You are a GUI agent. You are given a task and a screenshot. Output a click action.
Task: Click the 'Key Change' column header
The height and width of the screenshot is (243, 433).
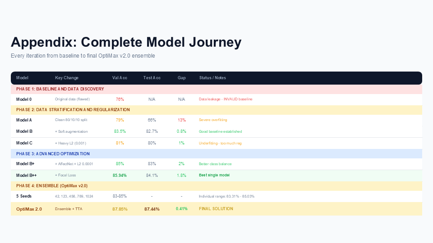[x=67, y=78]
